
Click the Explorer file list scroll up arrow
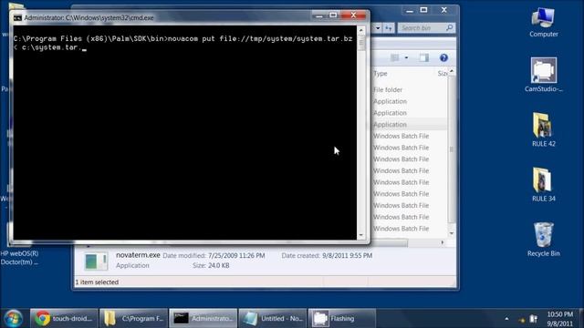tap(452, 71)
